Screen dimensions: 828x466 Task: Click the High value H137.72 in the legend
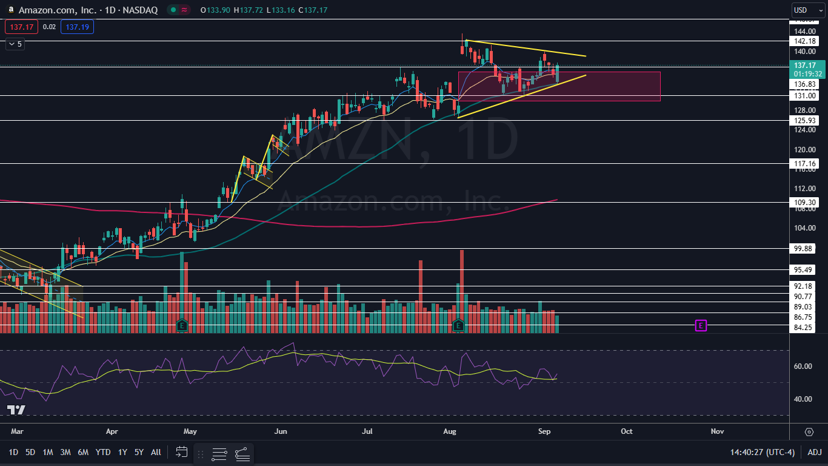point(249,10)
